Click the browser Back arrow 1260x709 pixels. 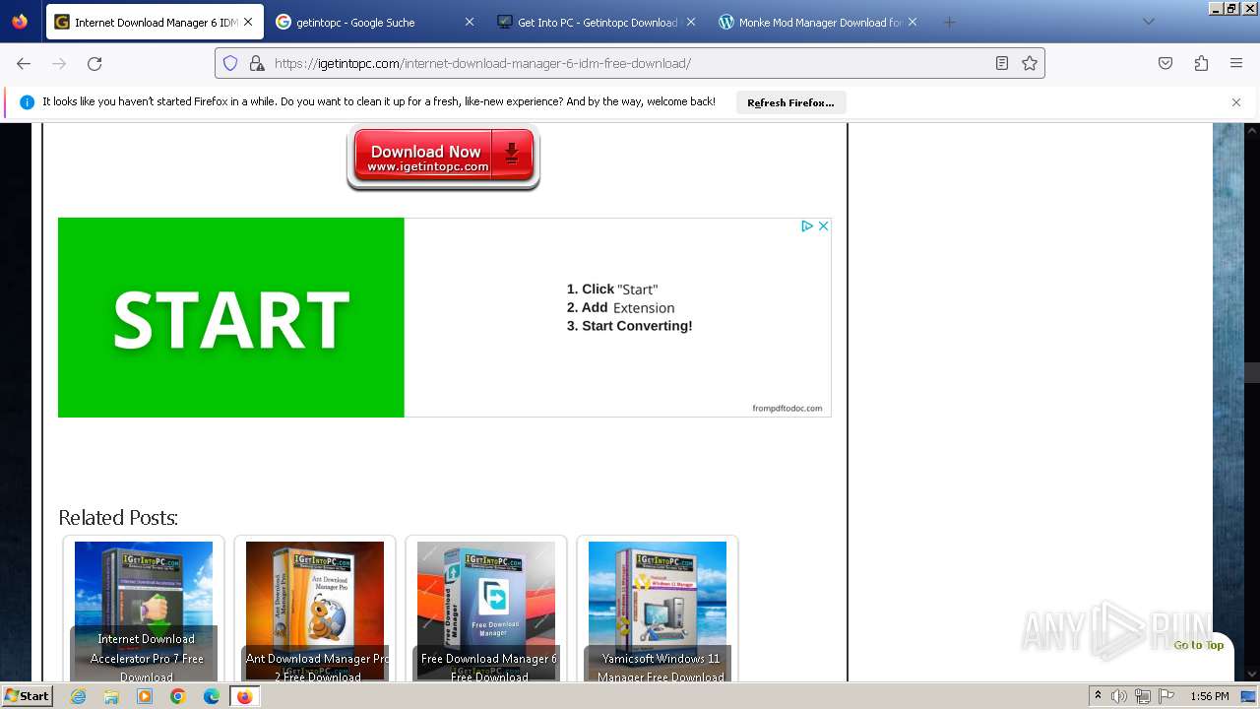[x=24, y=63]
